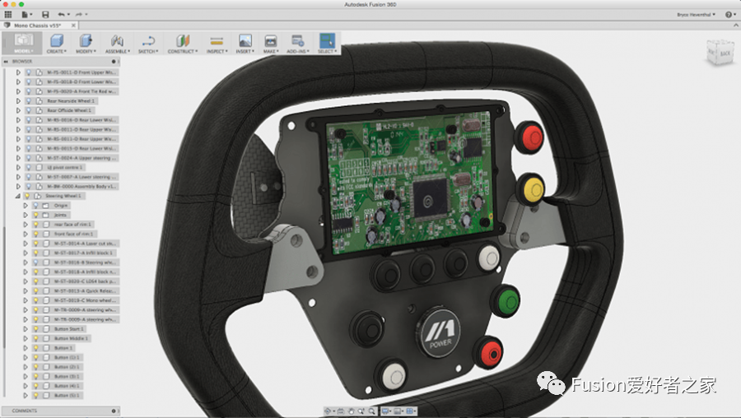Open Bryce Heventhal account menu

pos(696,15)
